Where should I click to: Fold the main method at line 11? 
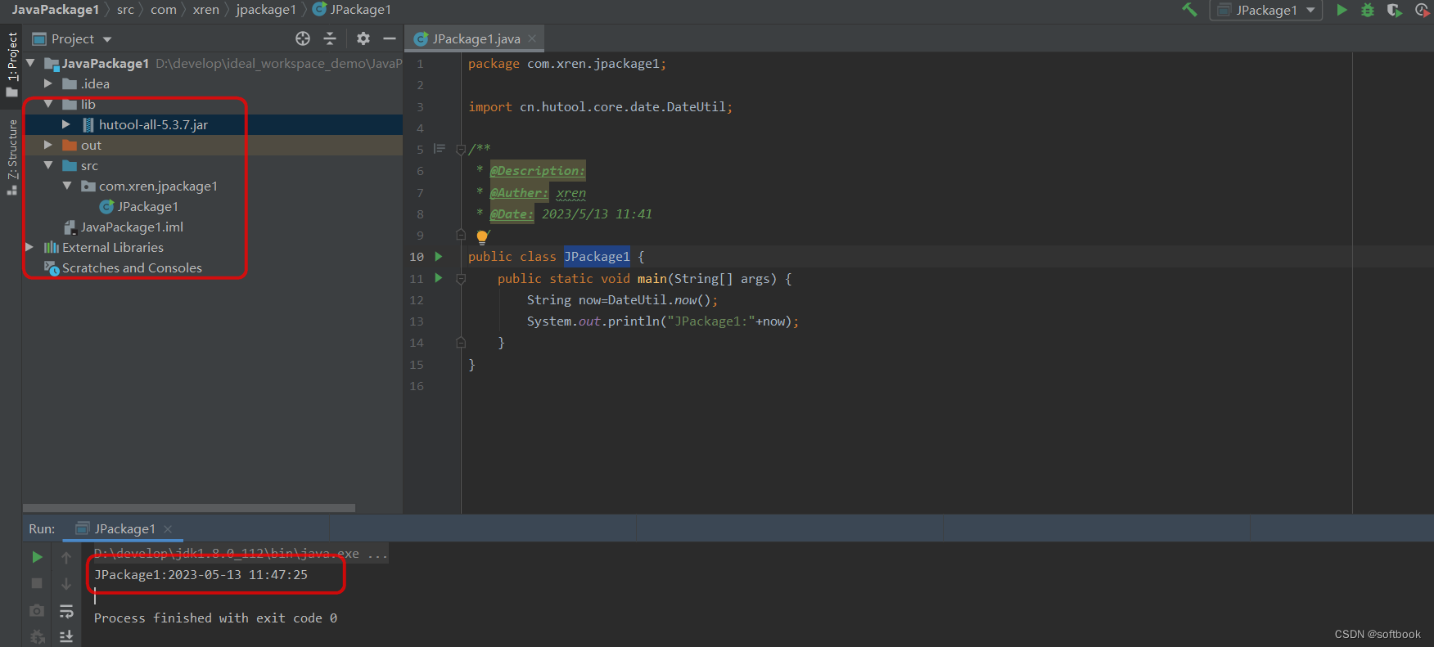tap(461, 279)
